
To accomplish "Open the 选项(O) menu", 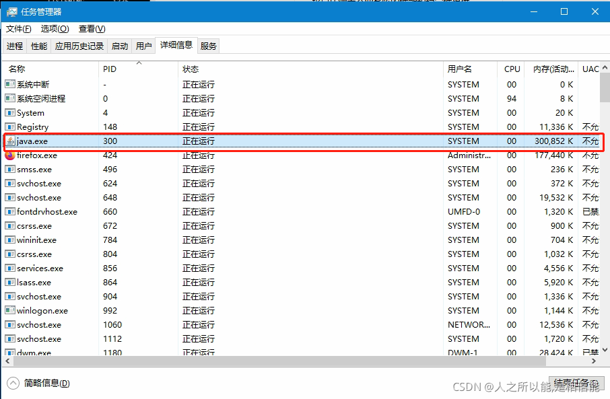I will click(55, 29).
